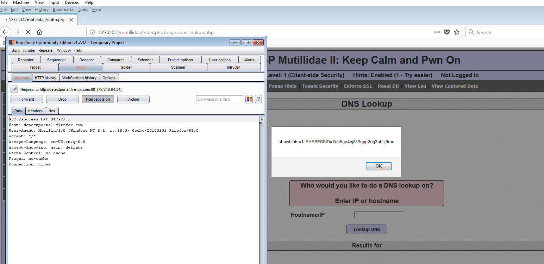Open site info icon in address bar
This screenshot has width=544, height=264.
click(92, 32)
